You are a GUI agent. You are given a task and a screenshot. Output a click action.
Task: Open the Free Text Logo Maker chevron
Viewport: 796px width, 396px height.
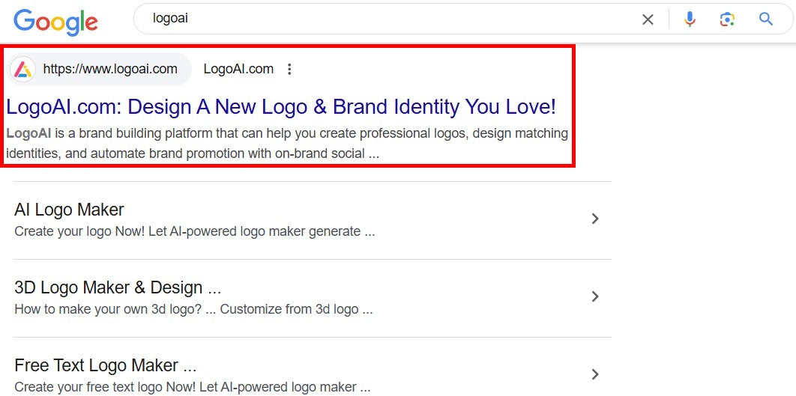coord(595,374)
